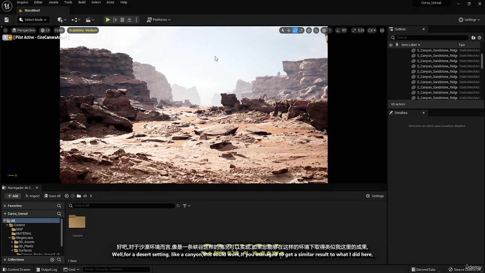Collapse the Curso_Unreal tree section
Screen dimensions: 485x273
click(x=5, y=214)
